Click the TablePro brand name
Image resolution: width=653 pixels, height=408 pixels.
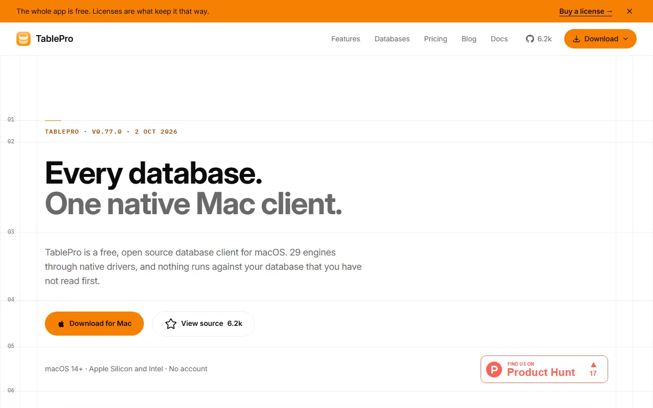pos(55,39)
